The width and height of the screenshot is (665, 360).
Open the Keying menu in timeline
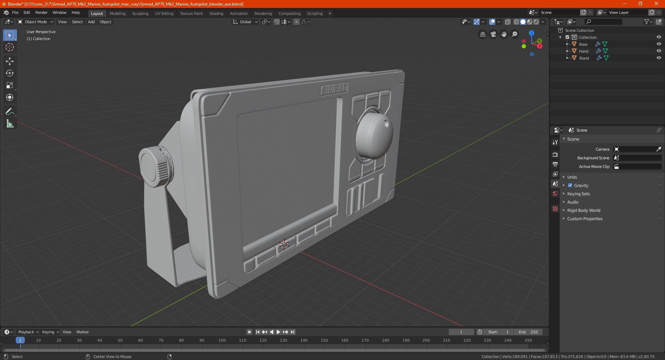50,332
